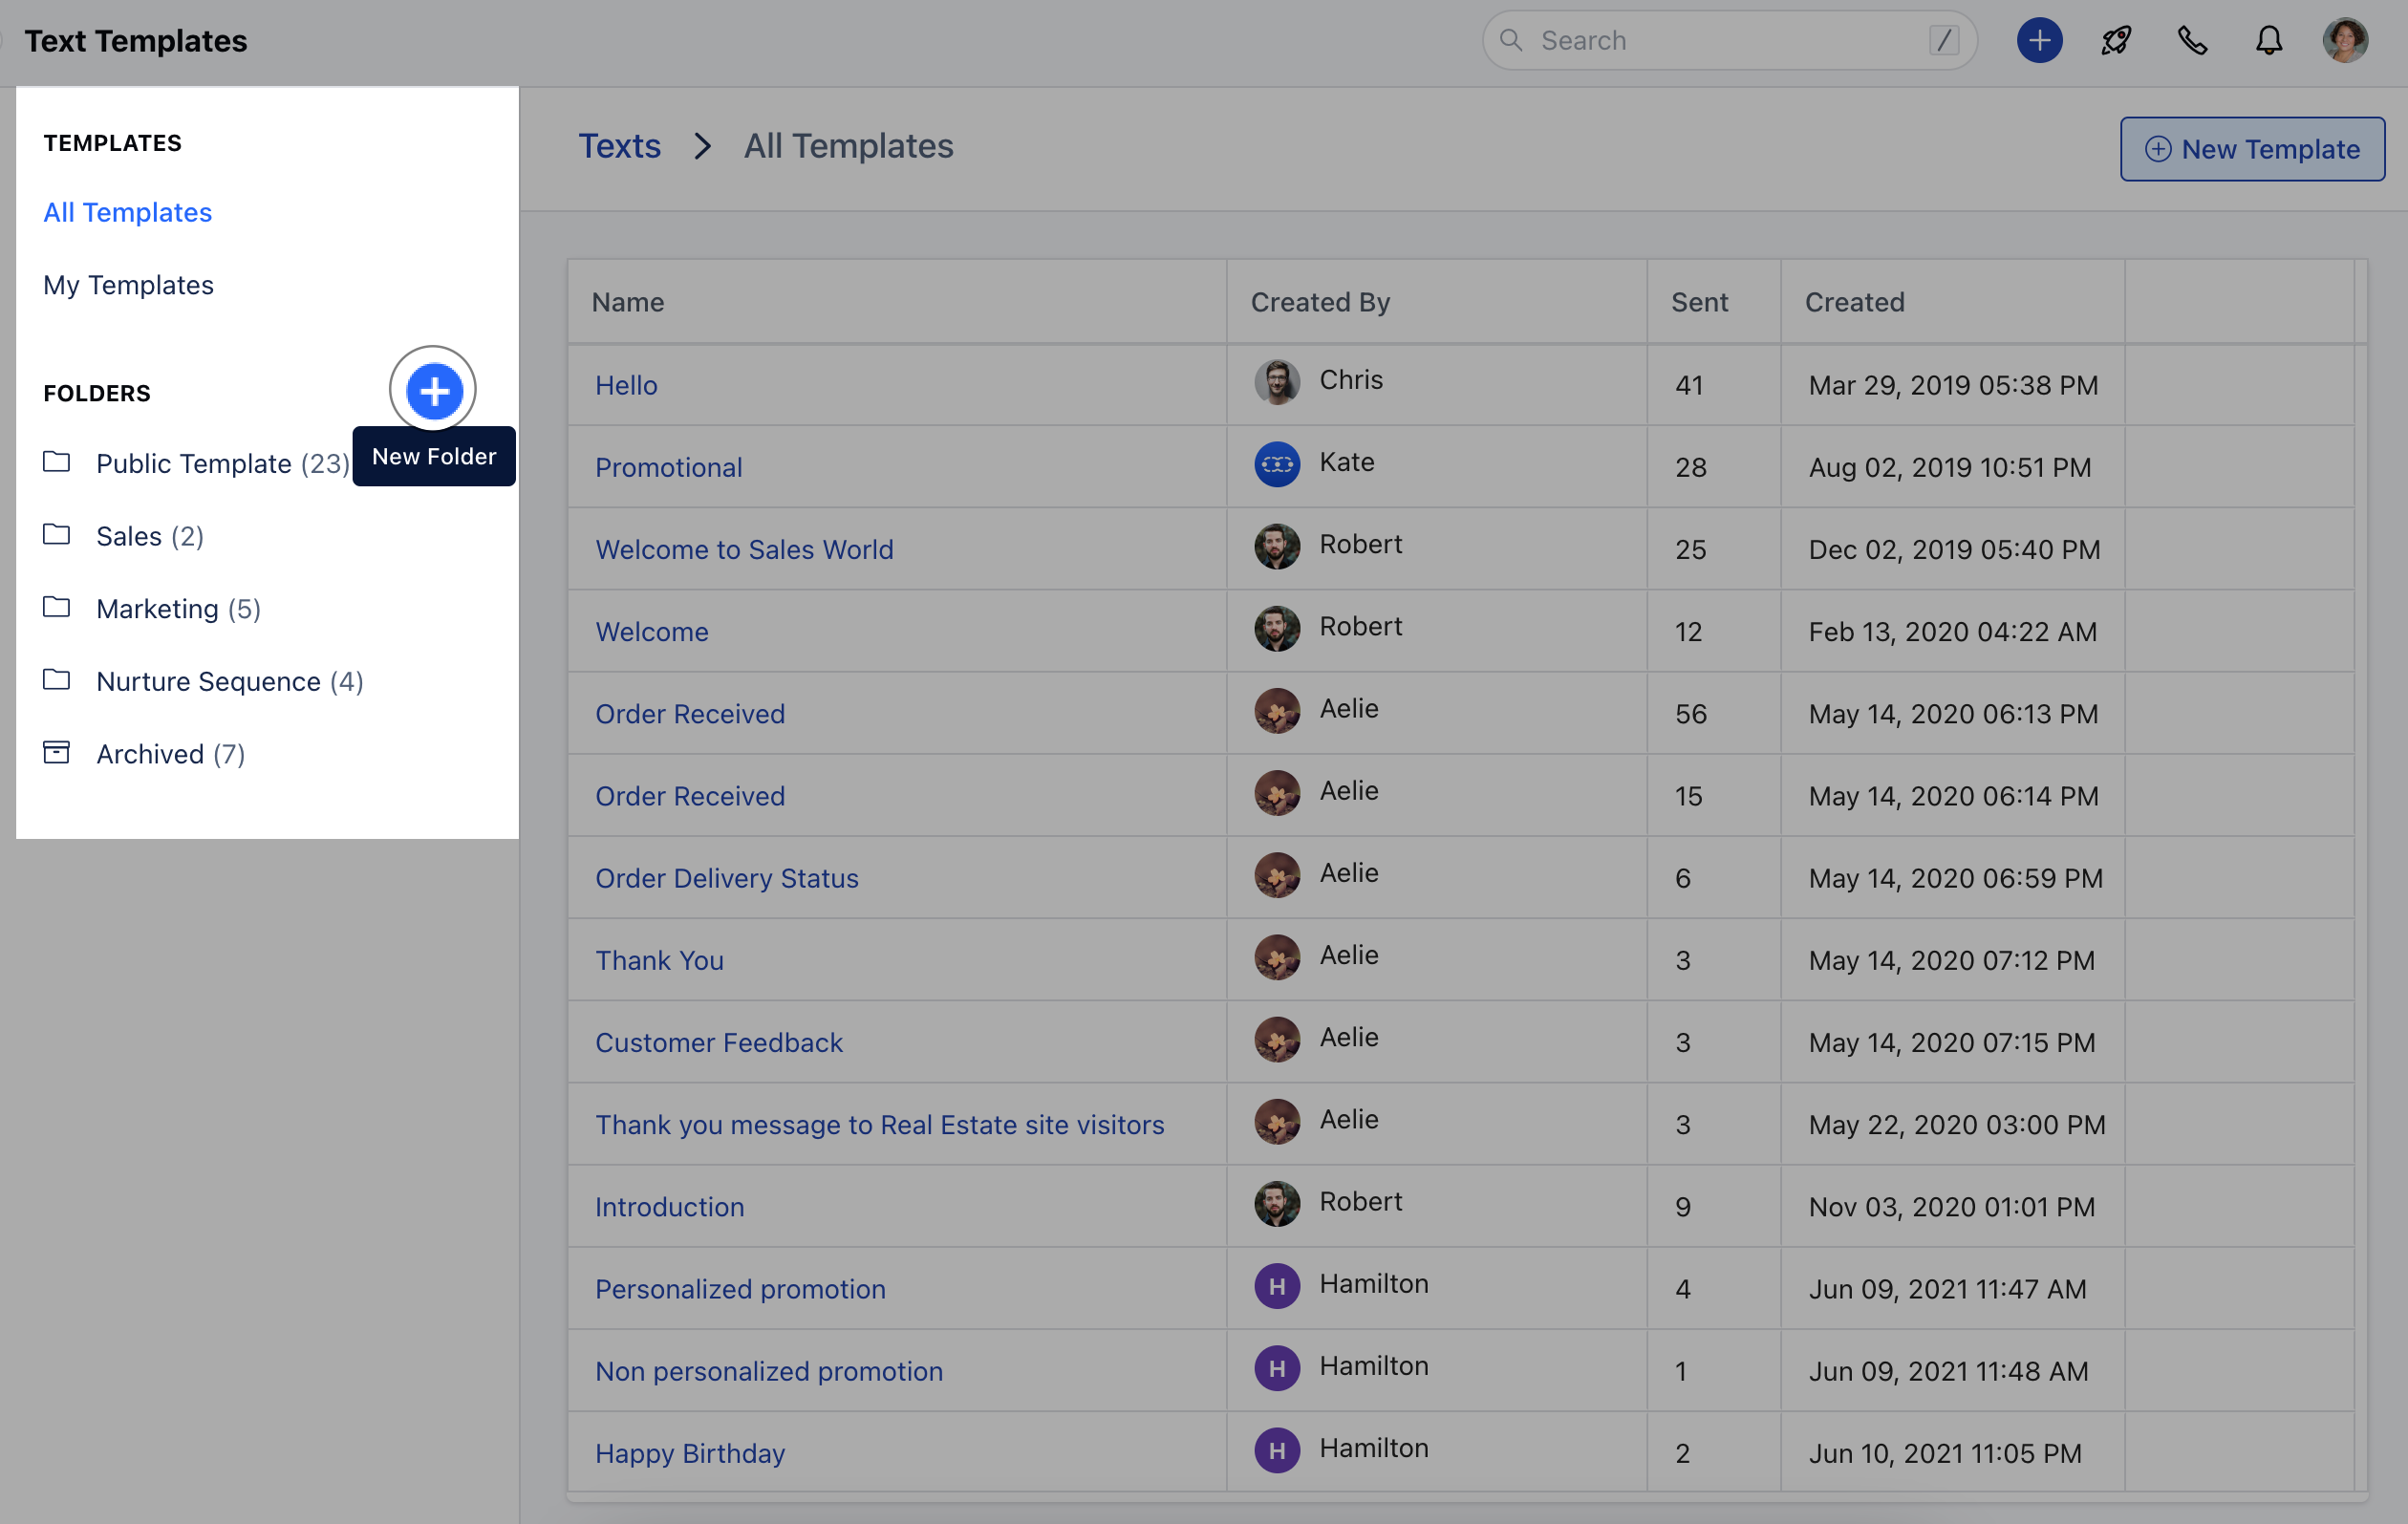Viewport: 2408px width, 1524px height.
Task: Open the rocket icon in header
Action: (2115, 40)
